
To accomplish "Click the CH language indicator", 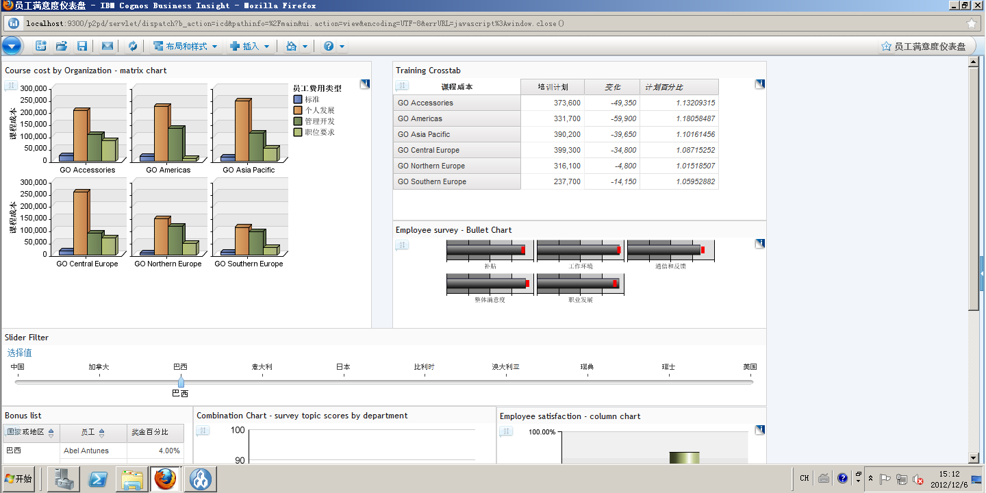I will point(805,479).
